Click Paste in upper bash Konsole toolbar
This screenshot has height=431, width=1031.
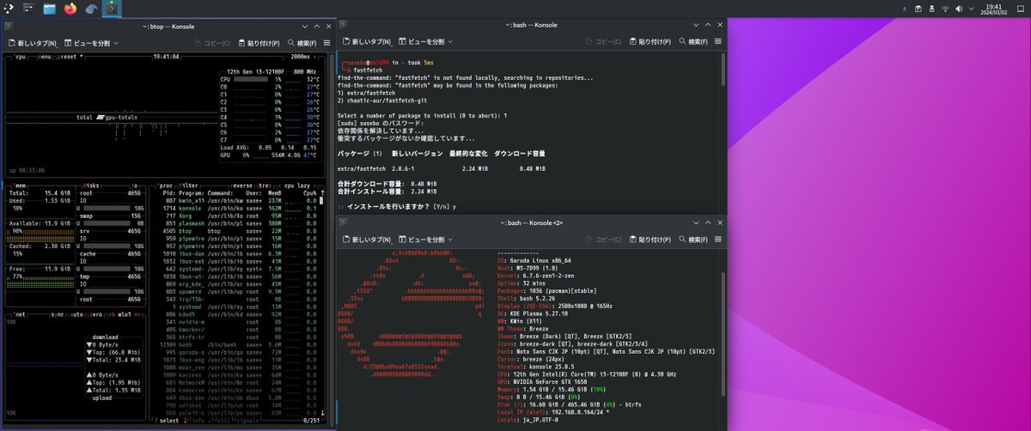tap(650, 41)
